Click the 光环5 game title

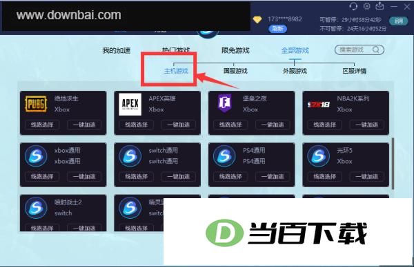pyautogui.click(x=344, y=150)
